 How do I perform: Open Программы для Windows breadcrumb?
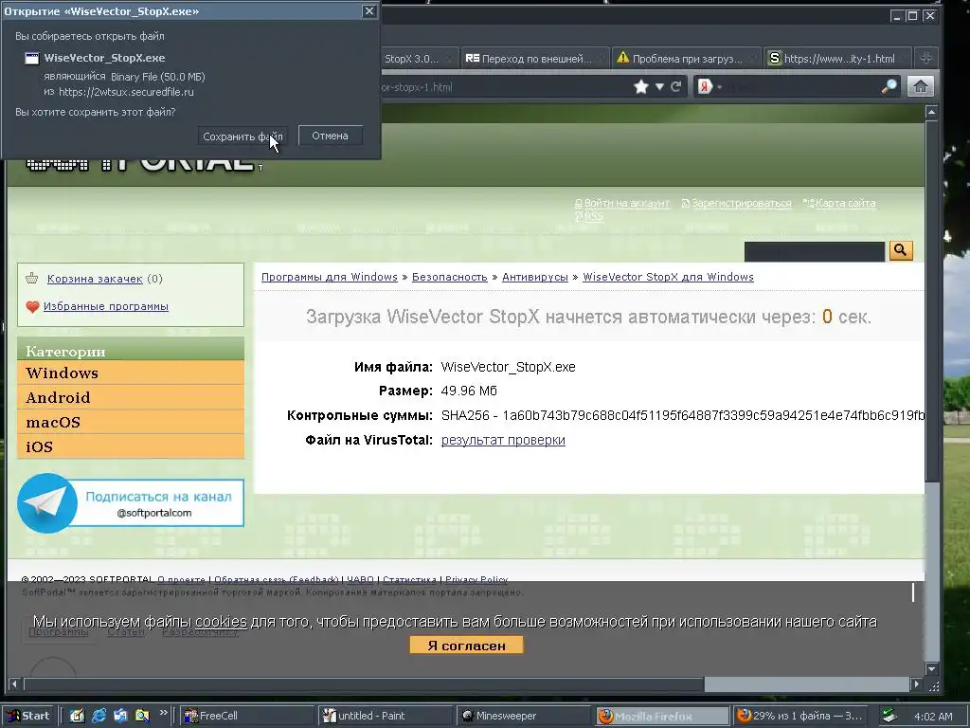point(329,277)
